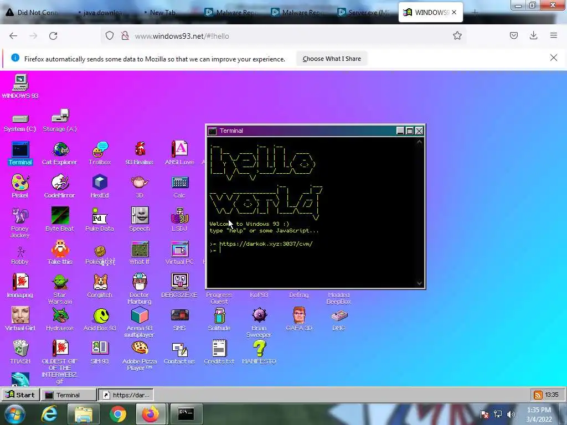Open the Corglitch icon
The width and height of the screenshot is (567, 425).
click(100, 286)
